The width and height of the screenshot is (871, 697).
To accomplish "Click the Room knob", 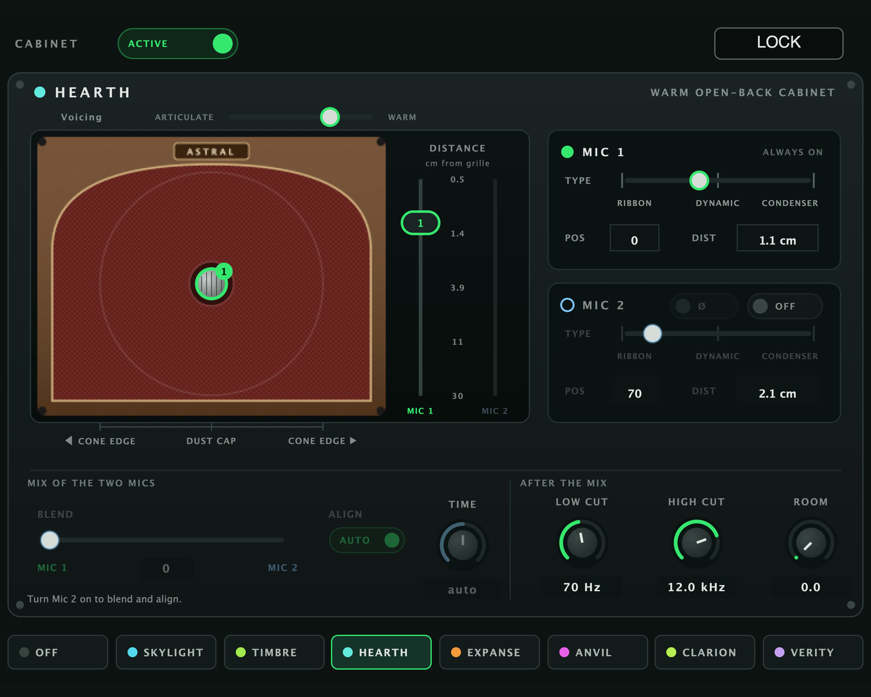I will [x=811, y=543].
